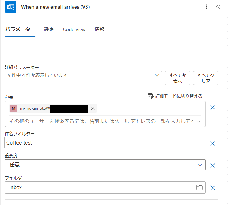
Task: Expand the 詳細パラメーター dropdown
Action: click(83, 75)
